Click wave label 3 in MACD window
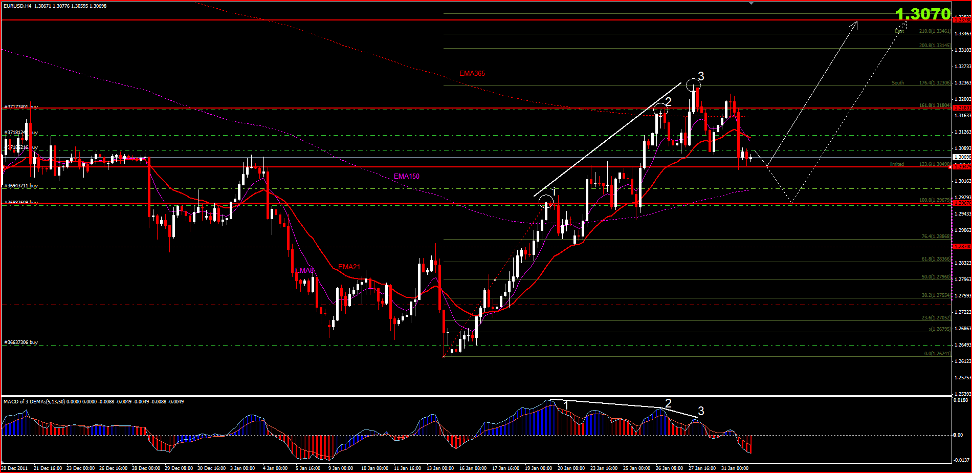 coord(701,411)
